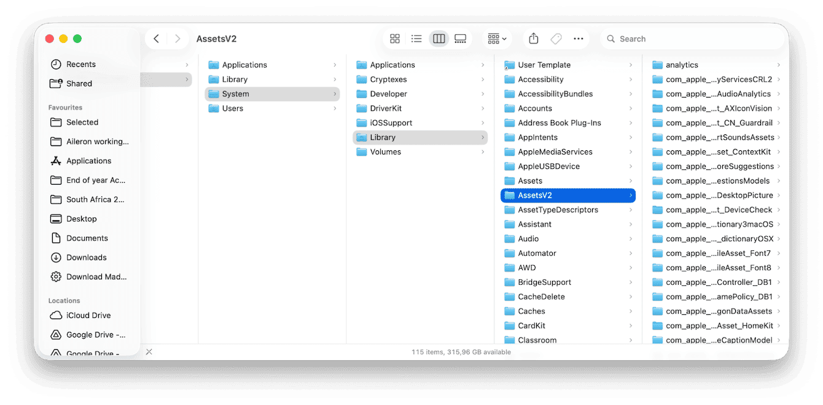The image size is (823, 405).
Task: Expand the Users folder chevron
Action: click(x=335, y=109)
